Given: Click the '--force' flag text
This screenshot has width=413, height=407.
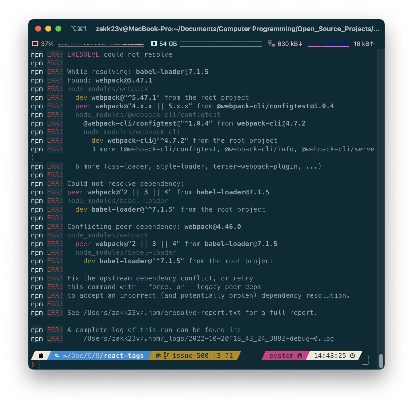Looking at the screenshot, I should pyautogui.click(x=154, y=287).
